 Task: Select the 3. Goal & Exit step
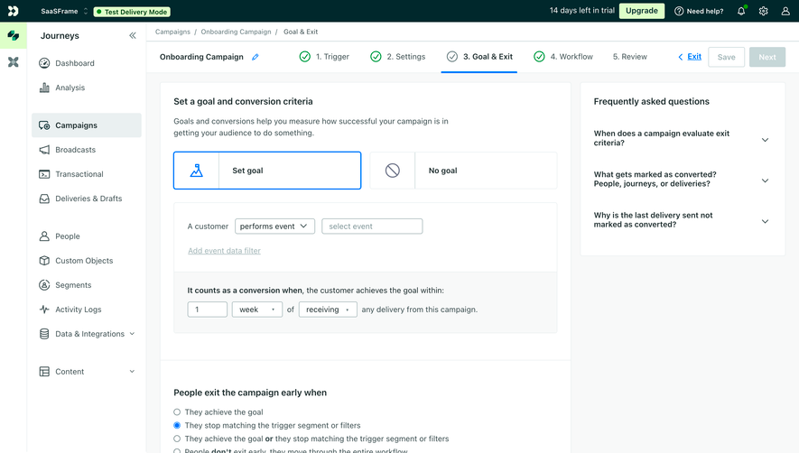(x=479, y=57)
